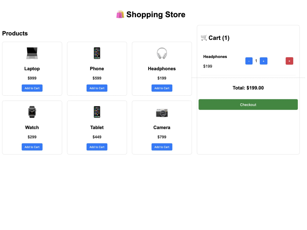Remove Headphones from cart with red X

click(x=290, y=61)
